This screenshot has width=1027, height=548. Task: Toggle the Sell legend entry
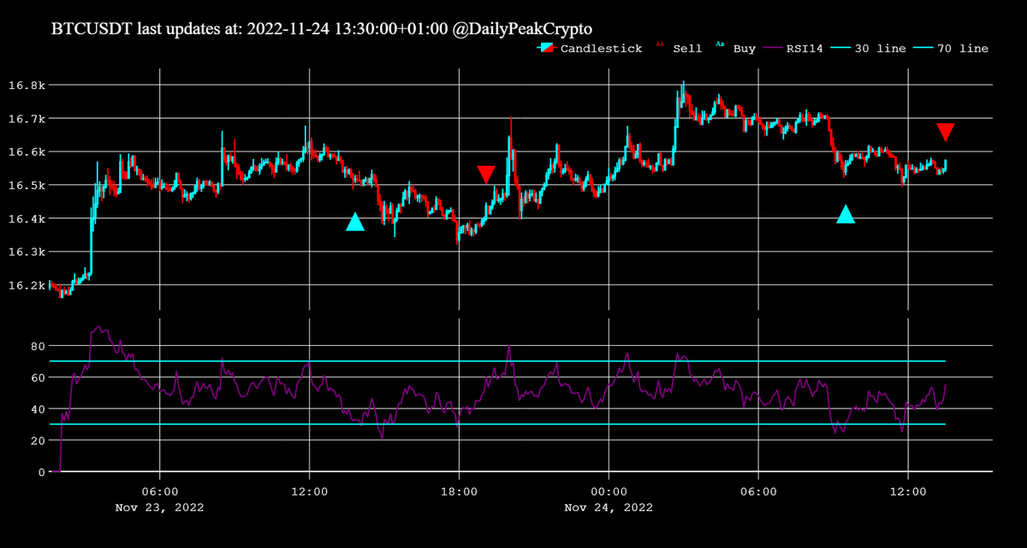679,48
